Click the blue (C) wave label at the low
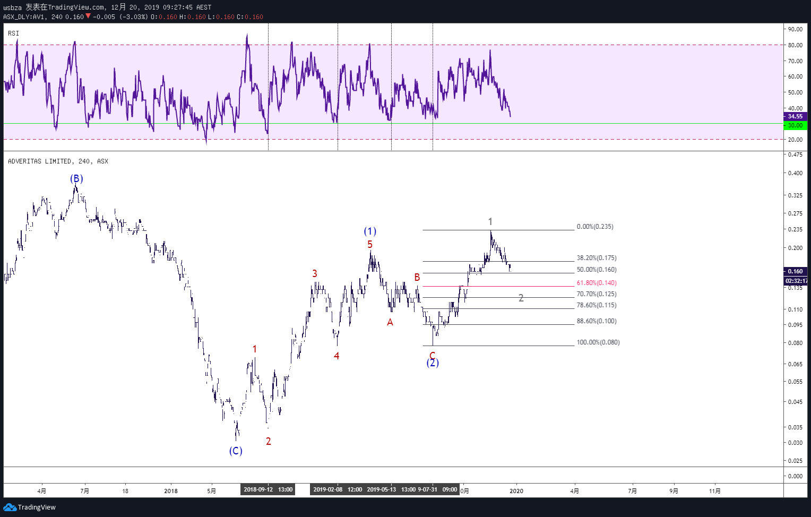The width and height of the screenshot is (811, 517). 236,451
